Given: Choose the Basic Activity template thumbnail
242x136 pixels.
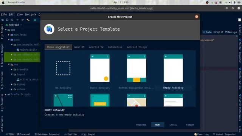Looking at the screenshot, I should (x=100, y=68).
